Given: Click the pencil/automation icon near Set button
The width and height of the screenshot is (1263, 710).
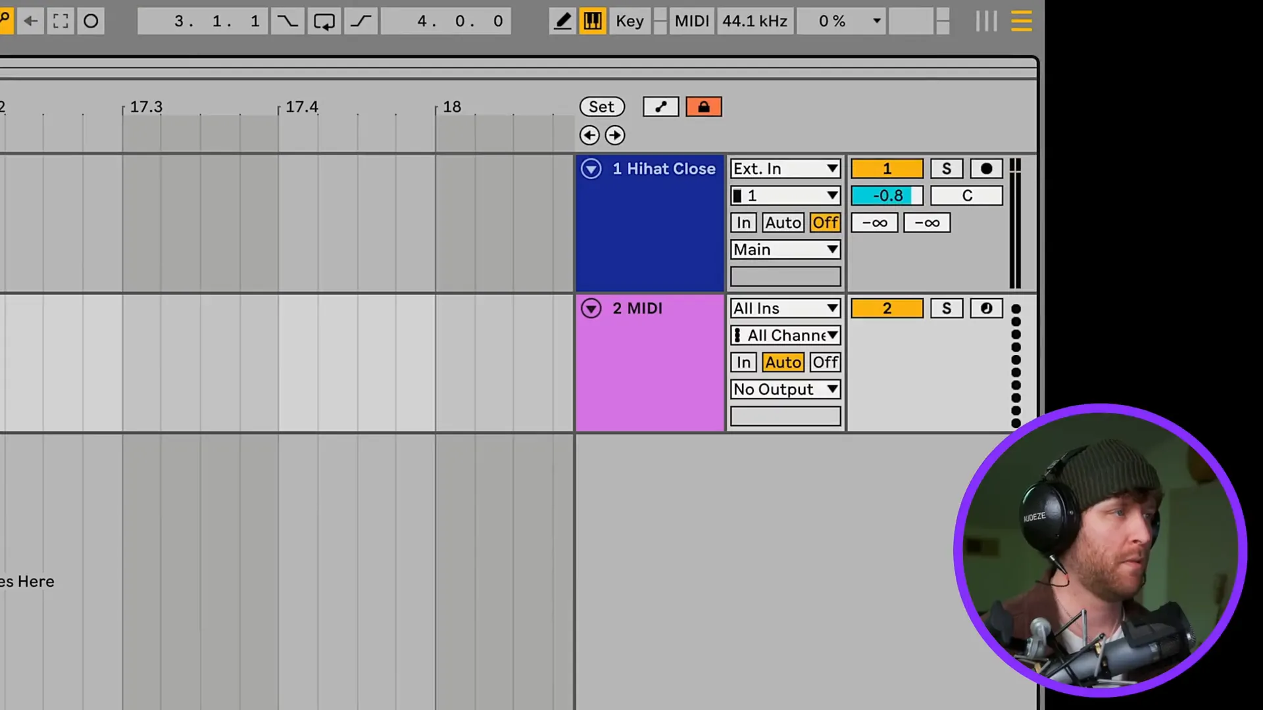Looking at the screenshot, I should [660, 106].
